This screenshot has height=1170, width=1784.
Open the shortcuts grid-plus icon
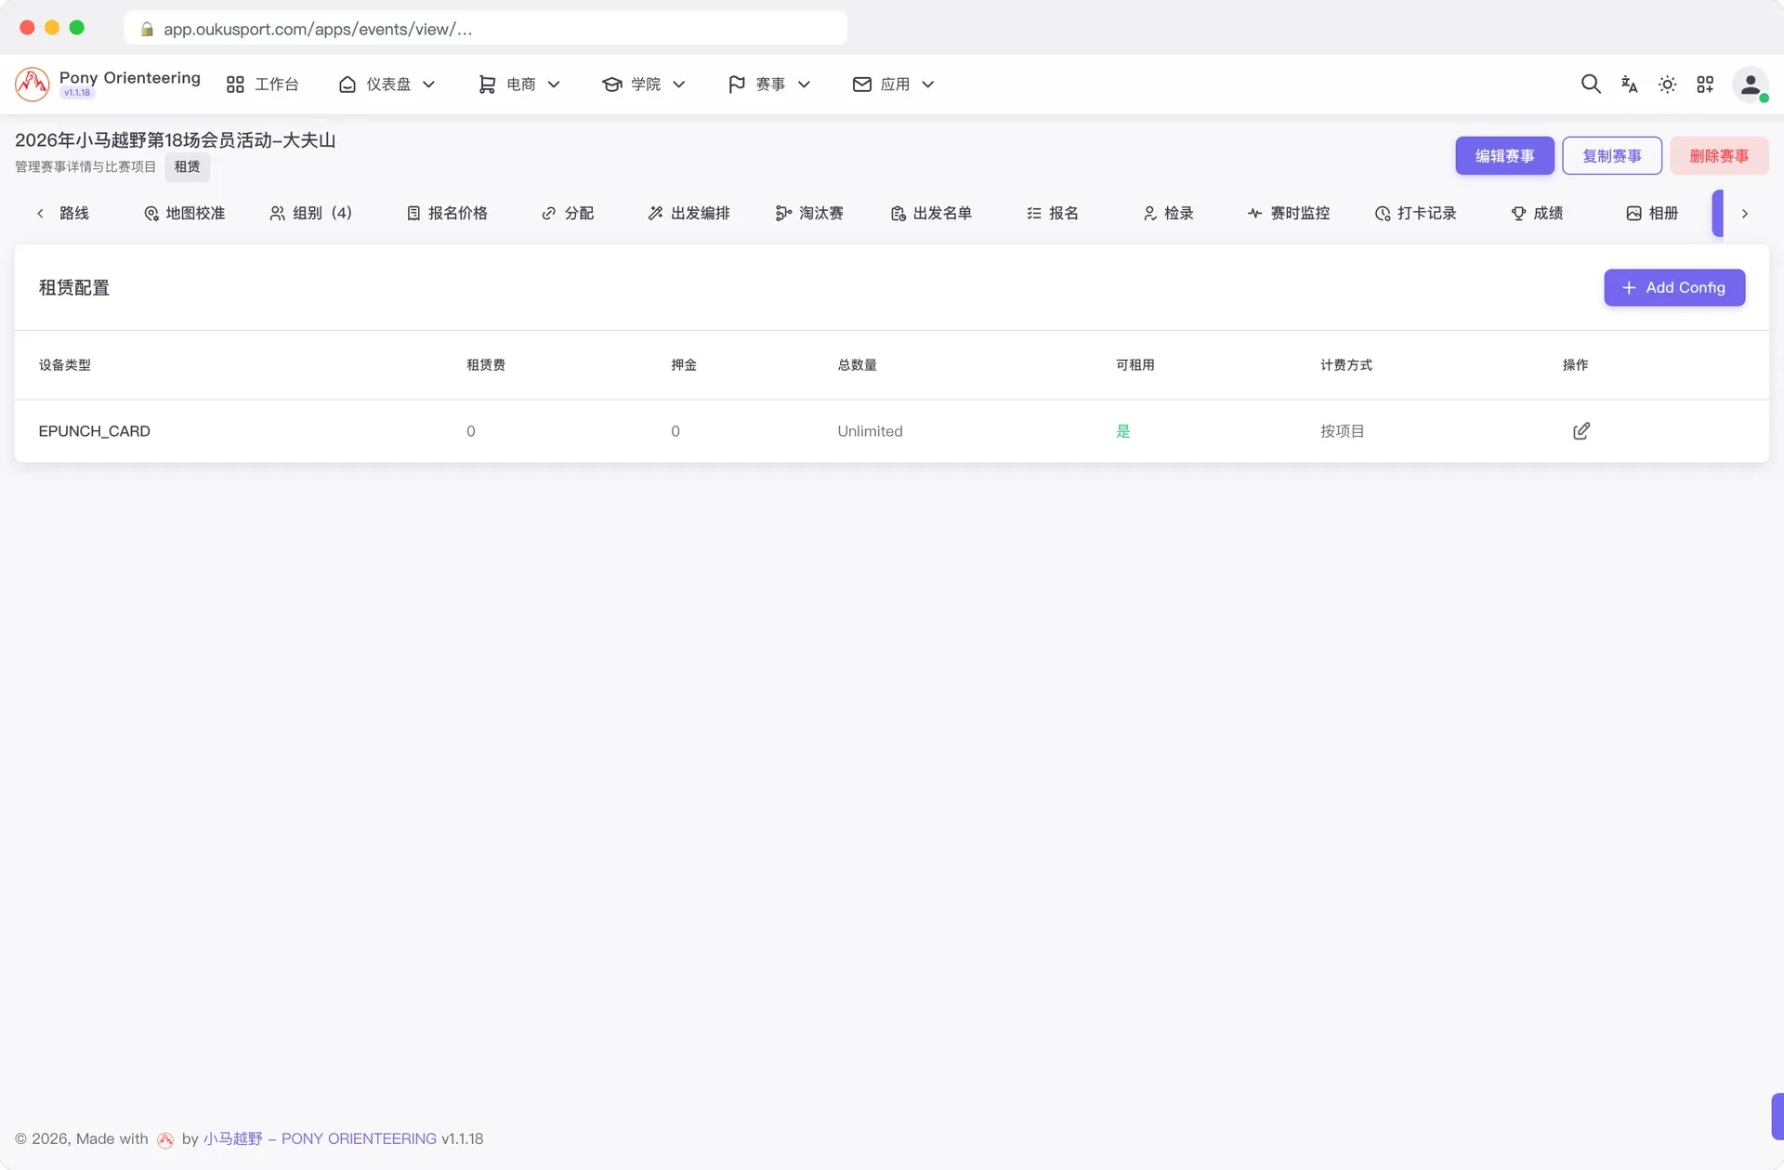[x=1705, y=85]
